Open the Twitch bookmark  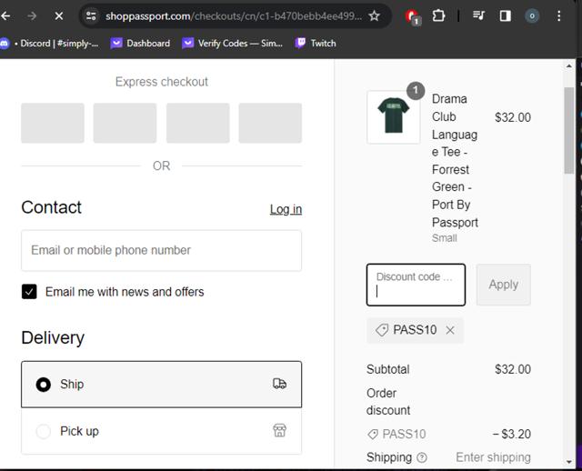[316, 44]
